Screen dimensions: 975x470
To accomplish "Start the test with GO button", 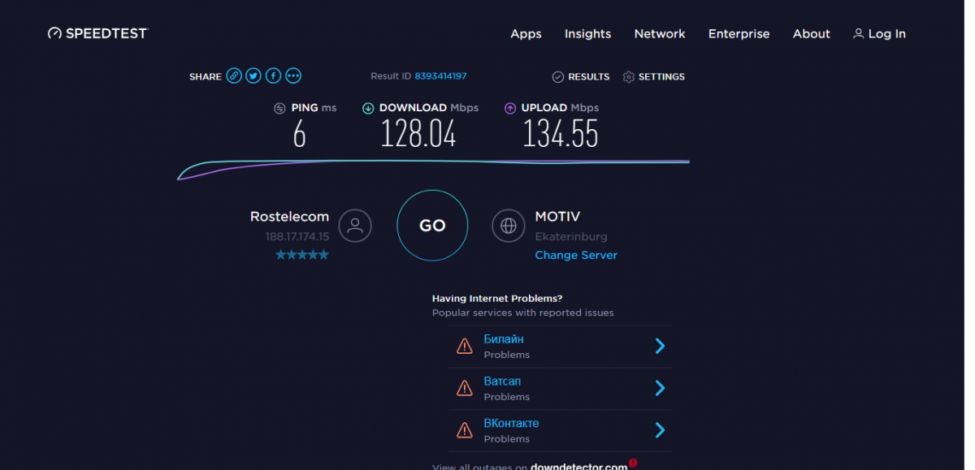I will pos(432,226).
